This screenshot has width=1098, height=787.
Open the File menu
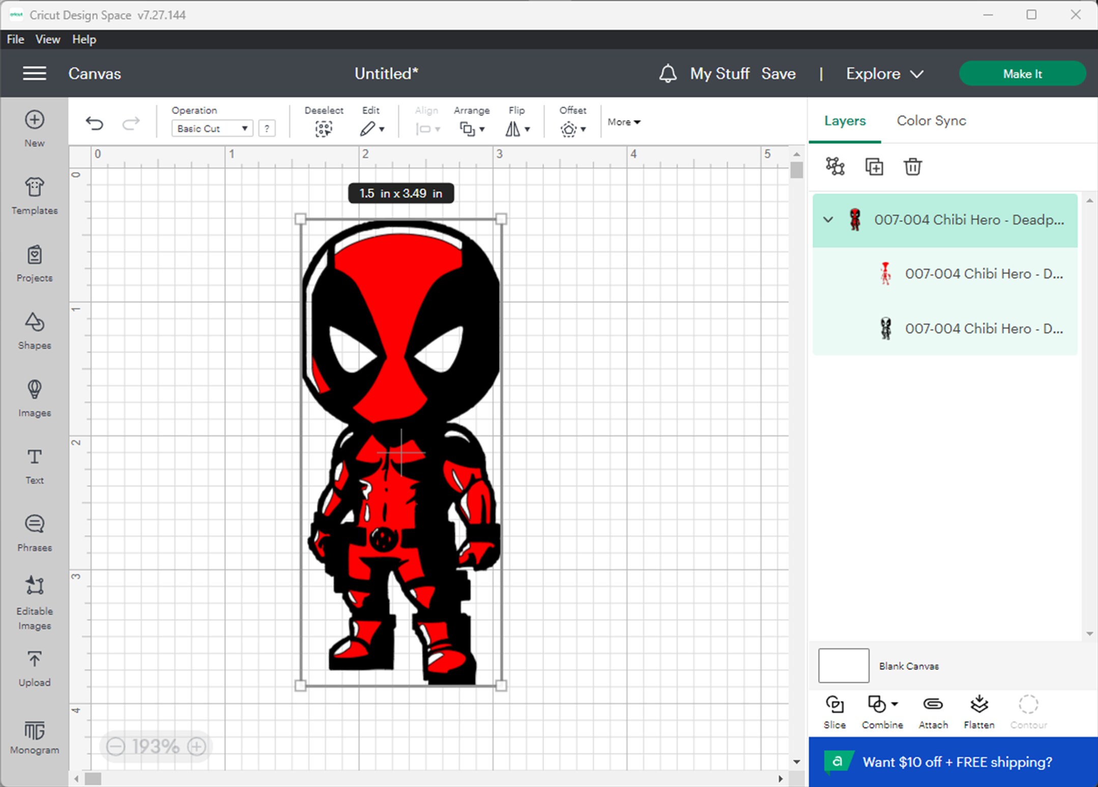pos(15,39)
